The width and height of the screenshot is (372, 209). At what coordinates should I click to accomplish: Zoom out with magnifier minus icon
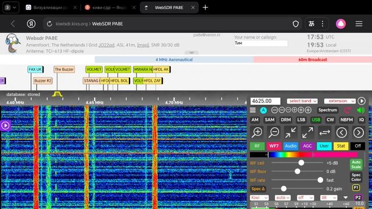point(274,132)
